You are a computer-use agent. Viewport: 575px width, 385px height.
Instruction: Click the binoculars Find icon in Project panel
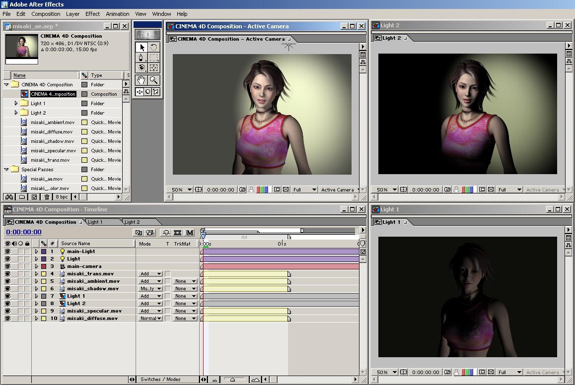9,197
